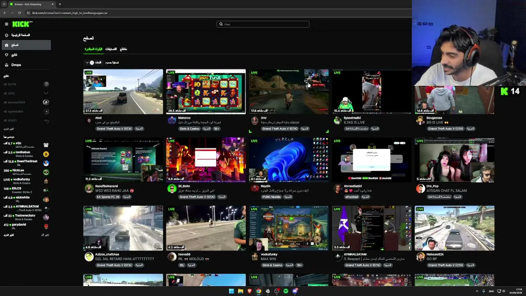This screenshot has height=296, width=526.
Task: Open ESLCS in the sidebar
Action: (x=26, y=190)
